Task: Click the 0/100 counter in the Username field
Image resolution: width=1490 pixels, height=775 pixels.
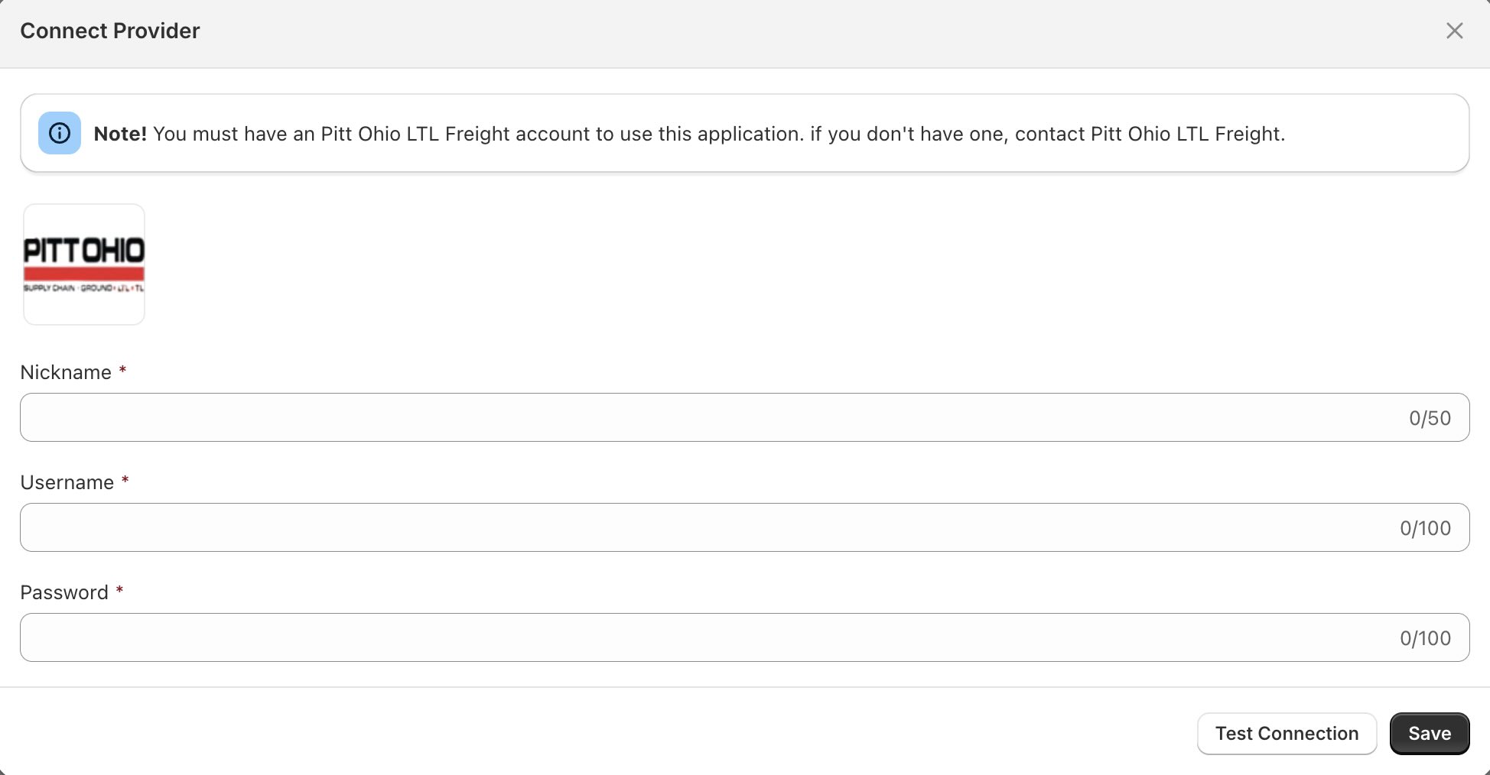Action: click(1425, 528)
